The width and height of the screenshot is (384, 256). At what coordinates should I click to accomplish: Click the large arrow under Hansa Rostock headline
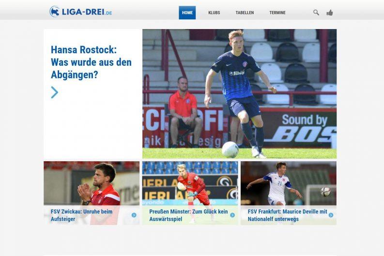[55, 92]
